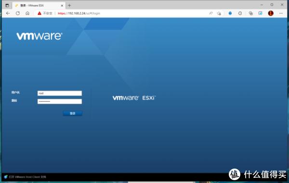
Task: Open the read aloud icon in address bar
Action: 211,13
